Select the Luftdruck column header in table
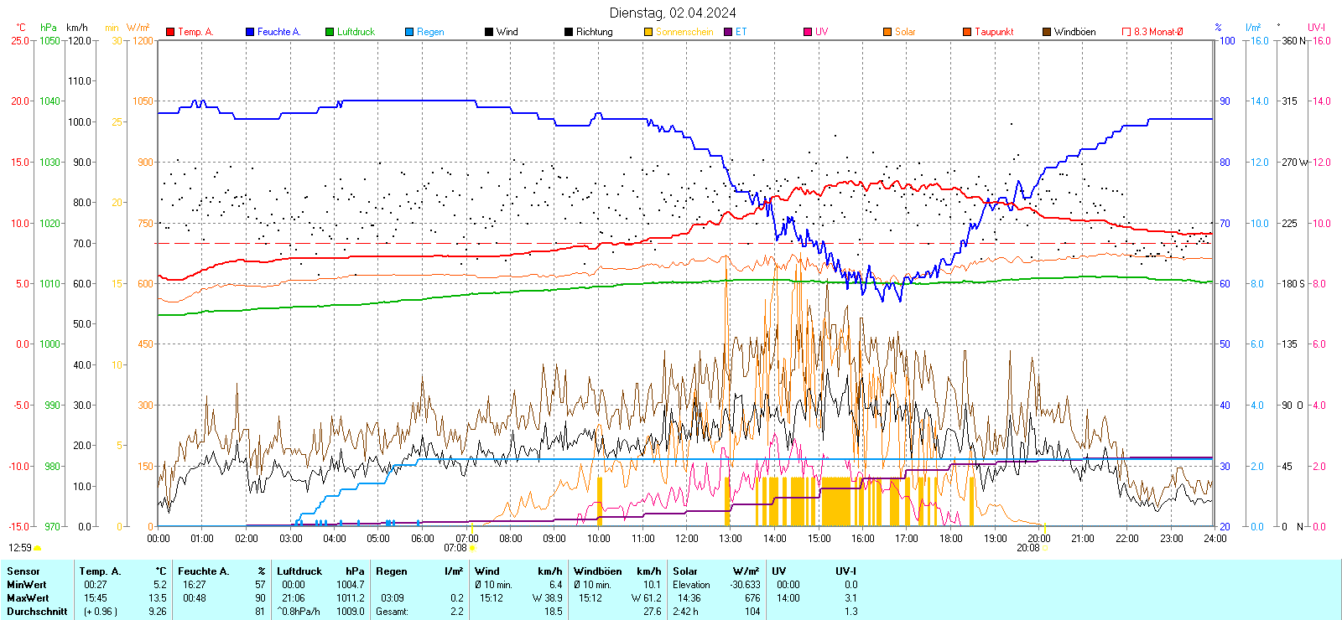 click(299, 571)
